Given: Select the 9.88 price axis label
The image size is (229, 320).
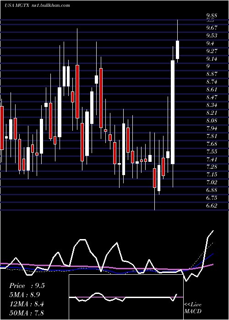Looking at the screenshot, I should click(212, 16).
